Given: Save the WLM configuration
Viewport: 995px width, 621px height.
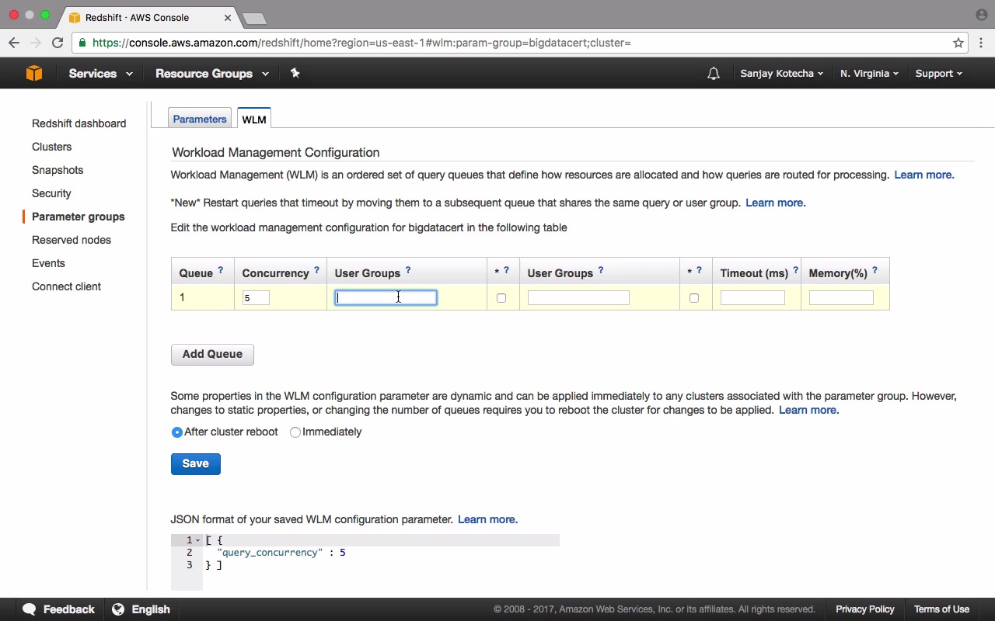Looking at the screenshot, I should 196,463.
